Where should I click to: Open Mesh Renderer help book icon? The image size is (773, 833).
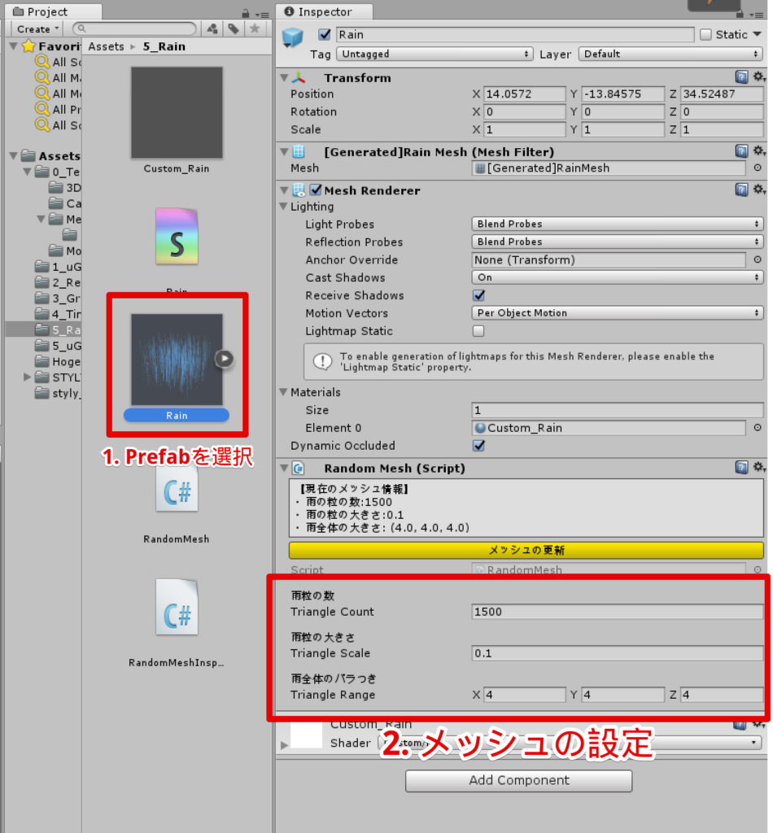click(x=741, y=190)
